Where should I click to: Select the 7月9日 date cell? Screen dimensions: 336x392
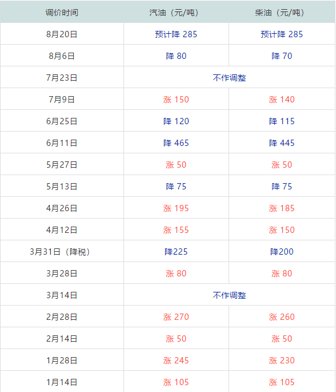coord(62,100)
